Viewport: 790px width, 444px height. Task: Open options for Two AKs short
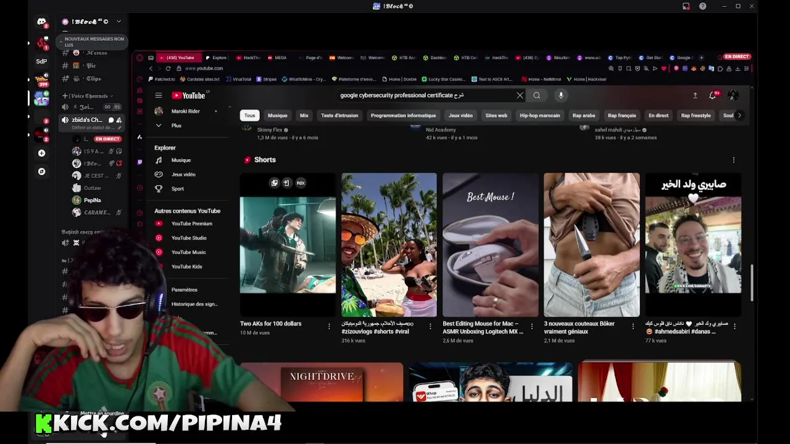pyautogui.click(x=329, y=326)
